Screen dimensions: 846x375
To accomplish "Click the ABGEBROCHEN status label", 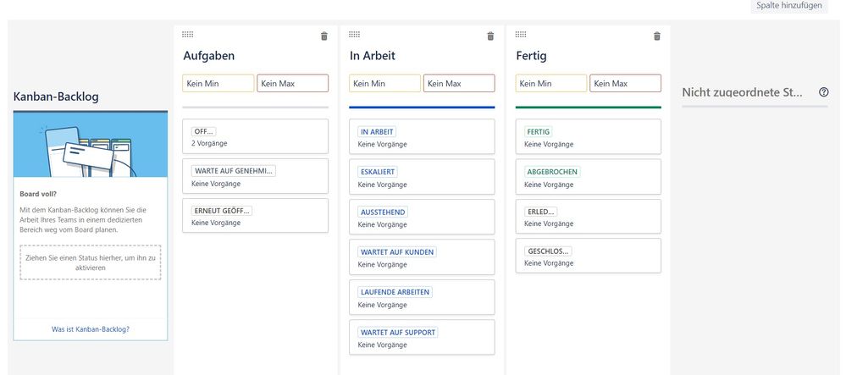I will pyautogui.click(x=552, y=172).
